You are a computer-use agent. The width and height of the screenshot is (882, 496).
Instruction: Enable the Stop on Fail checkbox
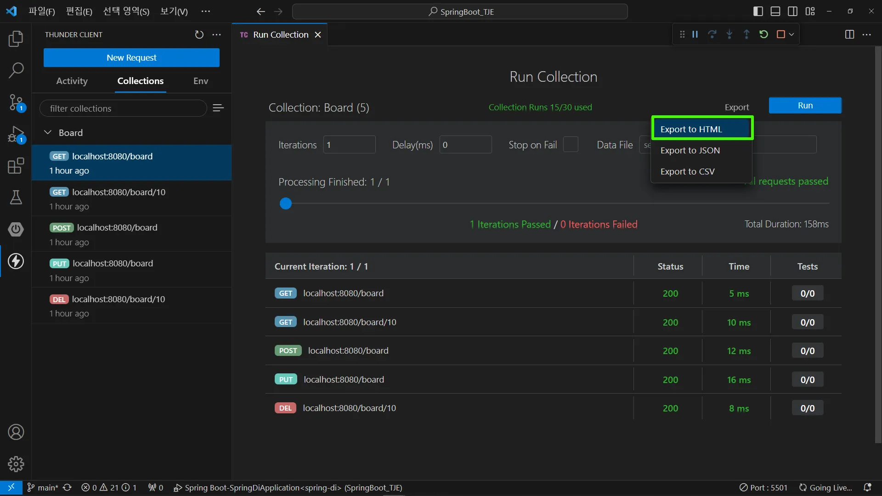click(571, 145)
